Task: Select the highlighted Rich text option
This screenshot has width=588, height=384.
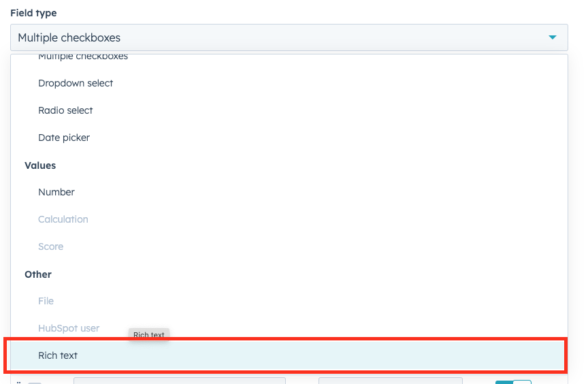Action: click(x=58, y=355)
